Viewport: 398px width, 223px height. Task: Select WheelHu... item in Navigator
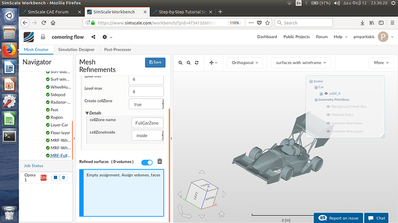pos(59,87)
